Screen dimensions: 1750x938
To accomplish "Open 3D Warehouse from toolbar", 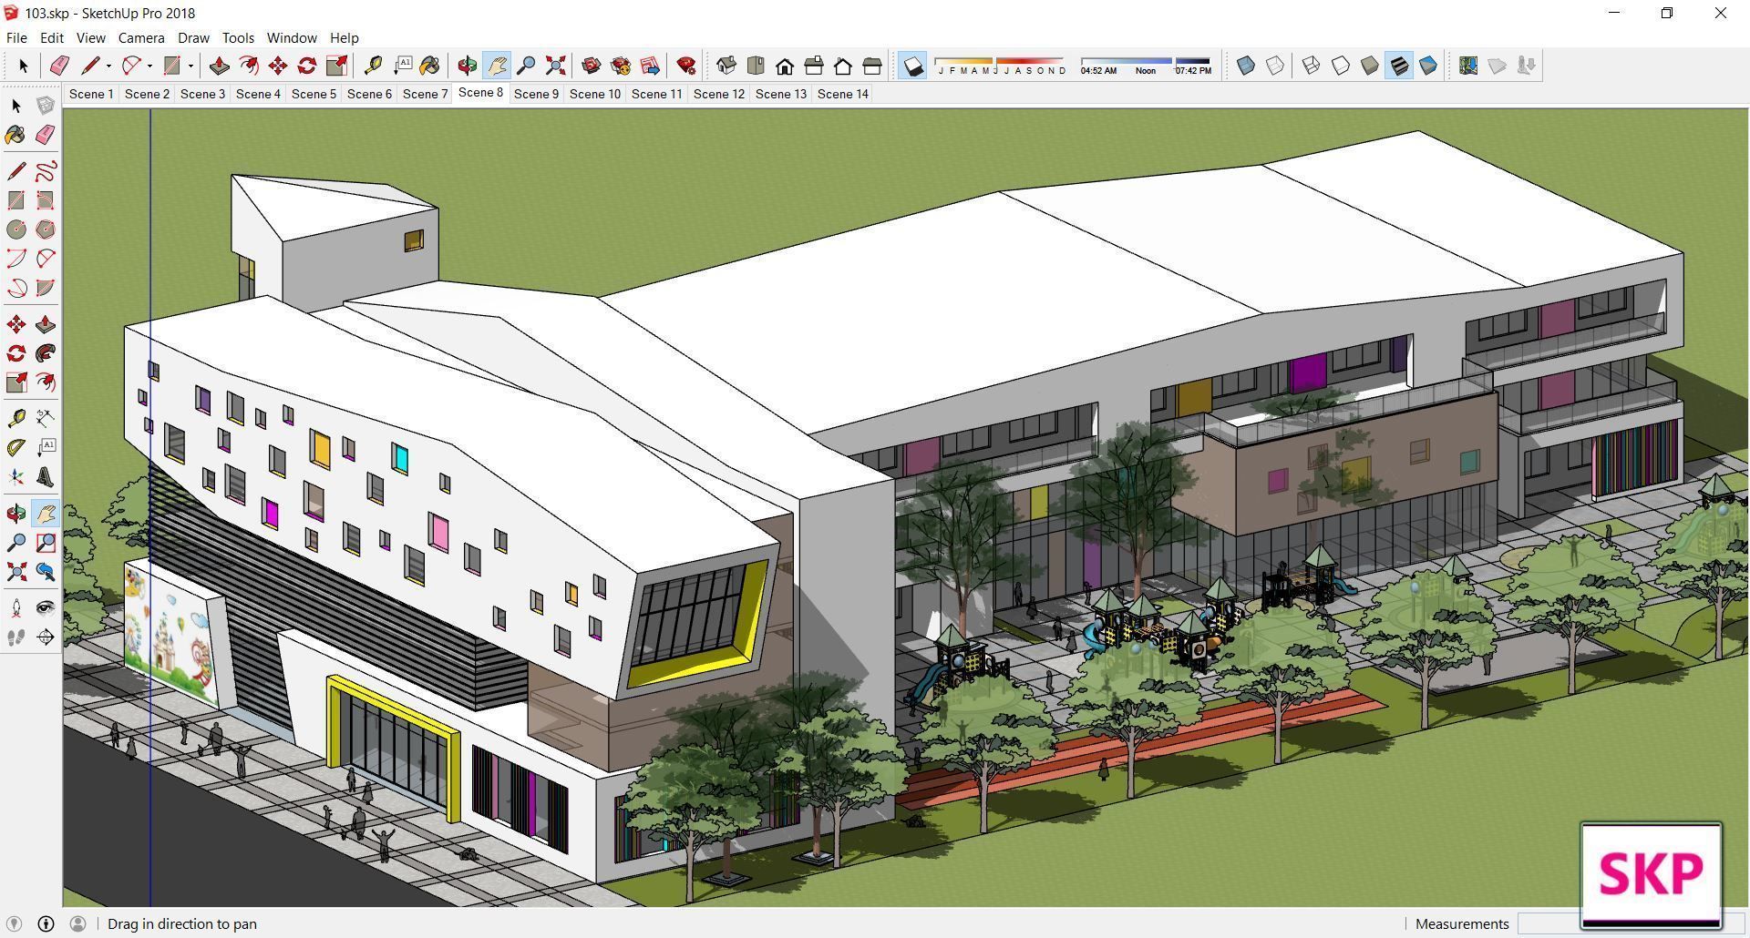I will point(592,66).
